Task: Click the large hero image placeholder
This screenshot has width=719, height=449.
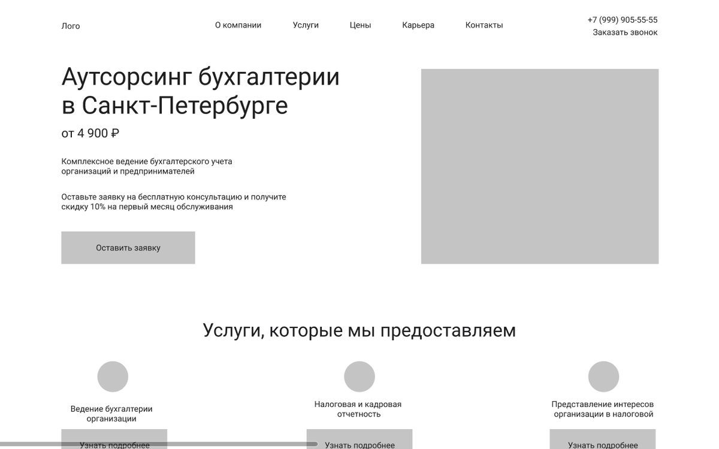Action: tap(540, 166)
